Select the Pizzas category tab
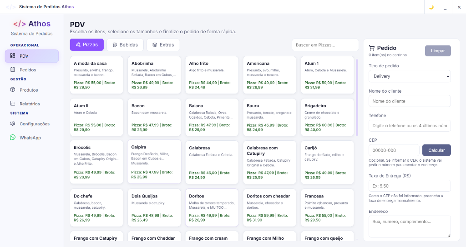The width and height of the screenshot is (466, 247). 87,45
